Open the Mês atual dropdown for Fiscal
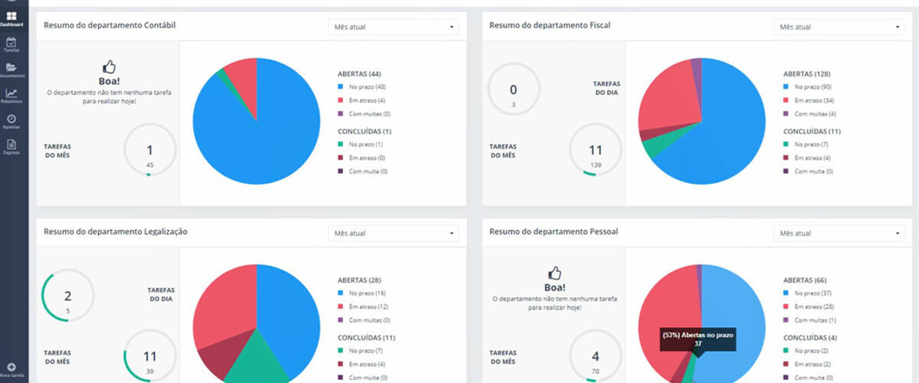 839,28
